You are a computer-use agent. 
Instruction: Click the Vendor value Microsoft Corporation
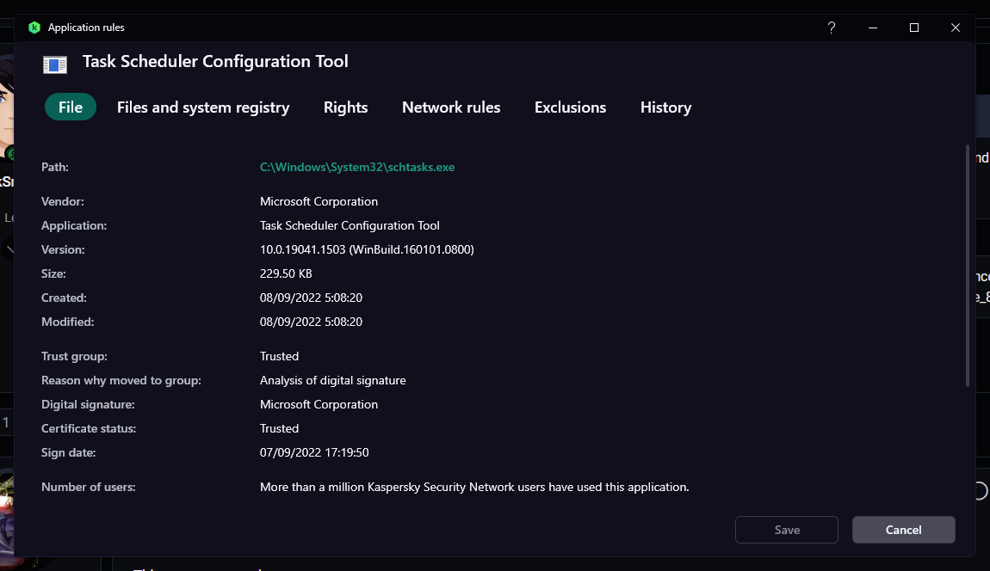[319, 202]
